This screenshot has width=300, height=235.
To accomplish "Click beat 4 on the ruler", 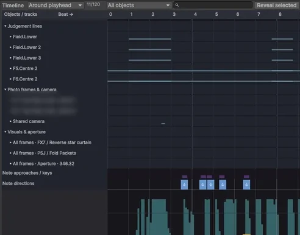I will tap(195, 14).
